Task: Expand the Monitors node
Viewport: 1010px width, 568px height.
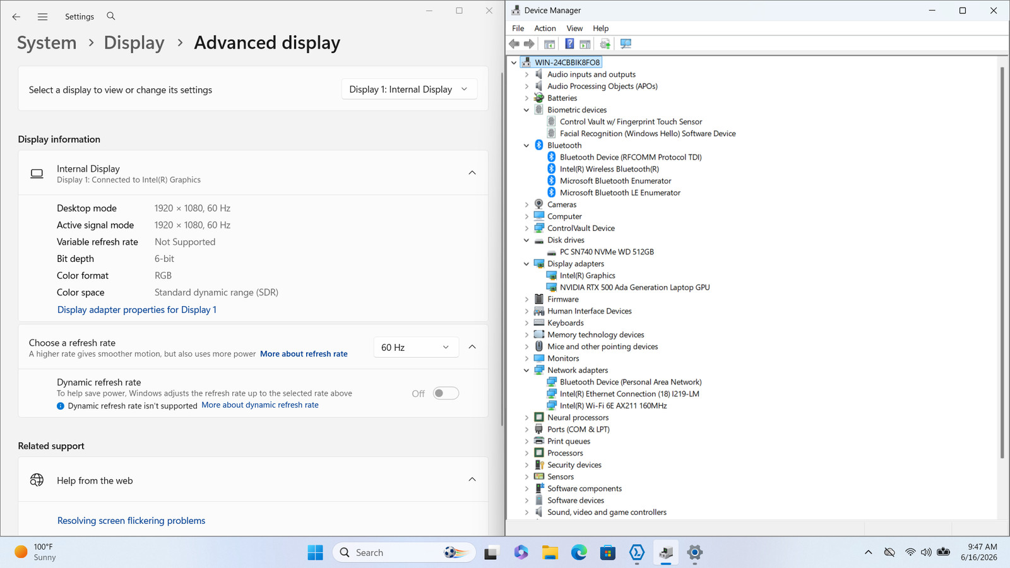Action: pos(526,358)
